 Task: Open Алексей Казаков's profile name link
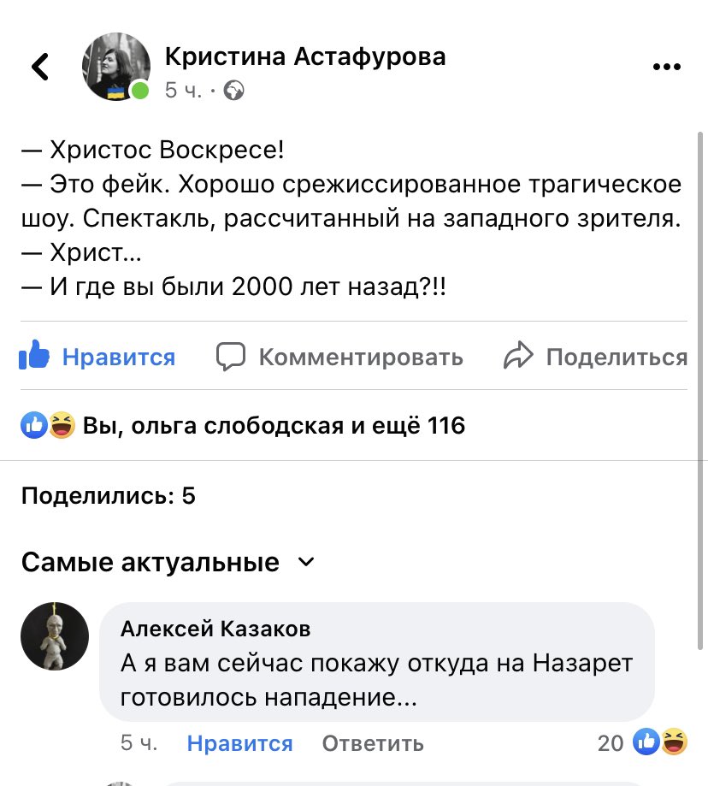tap(215, 629)
